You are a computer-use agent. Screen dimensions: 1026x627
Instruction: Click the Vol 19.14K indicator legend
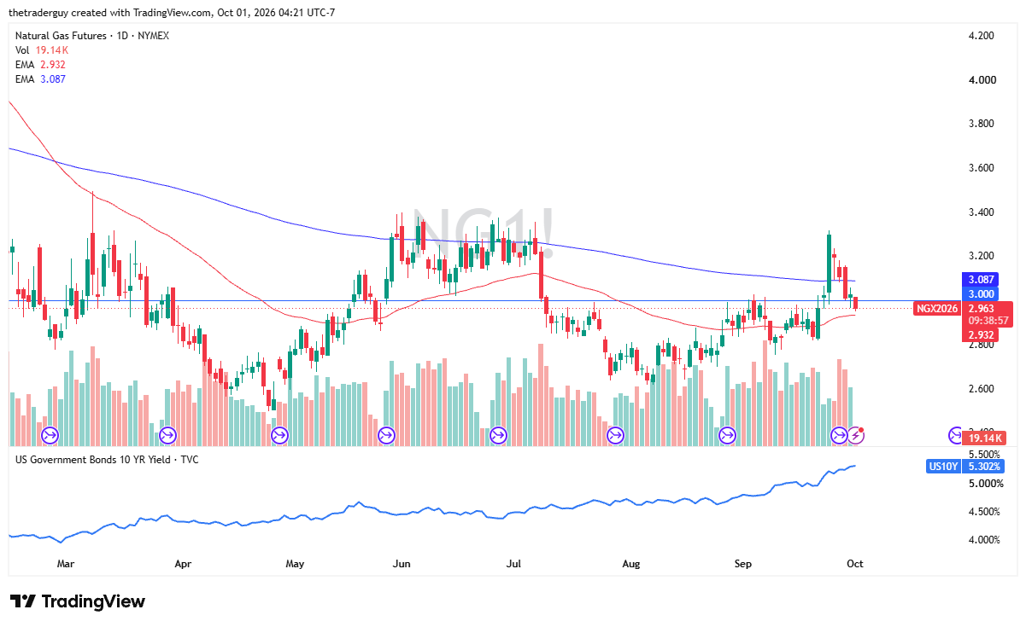[x=41, y=50]
